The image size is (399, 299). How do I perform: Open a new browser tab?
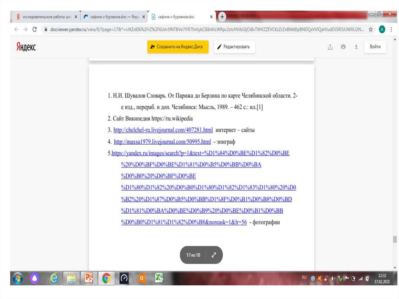[222, 17]
